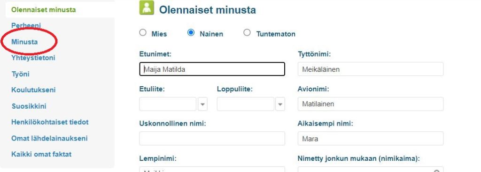Open the Yhteystietoni sidebar link
Viewport: 481px width, 172px height.
click(33, 58)
